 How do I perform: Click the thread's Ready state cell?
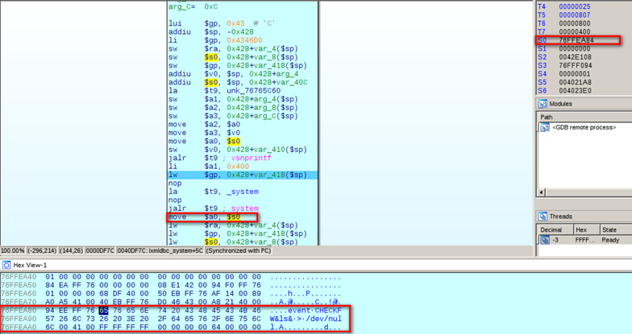tap(610, 240)
